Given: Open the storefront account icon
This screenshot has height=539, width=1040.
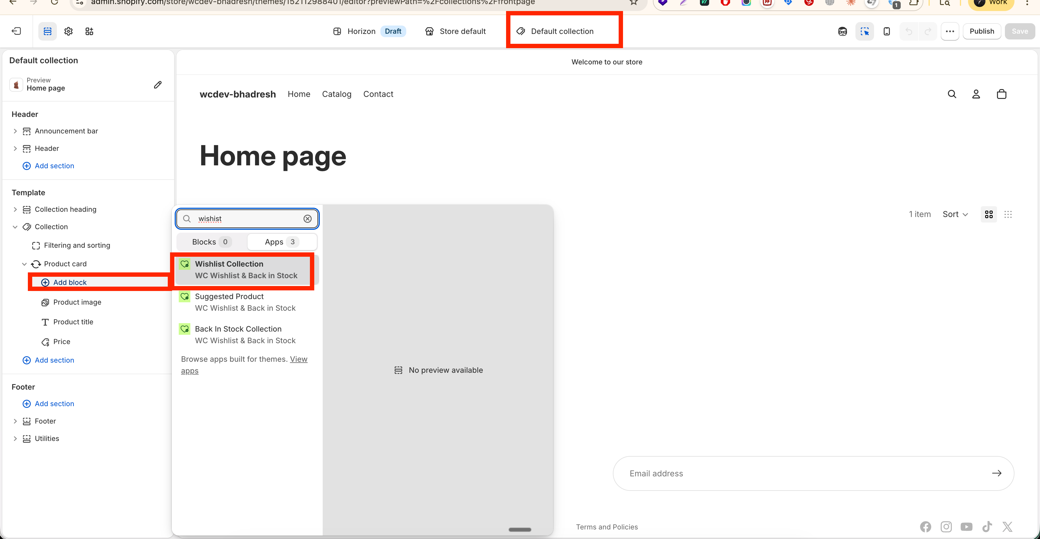Looking at the screenshot, I should 976,94.
